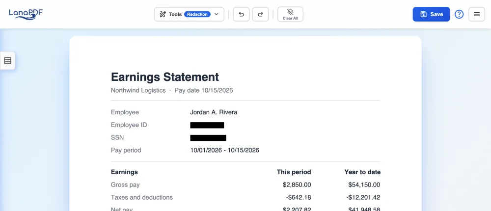Select the SSN redaction box
The image size is (491, 211).
[x=208, y=138]
